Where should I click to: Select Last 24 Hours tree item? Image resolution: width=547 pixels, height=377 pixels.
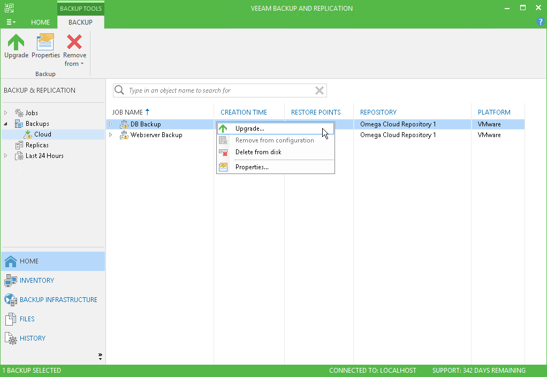pos(44,156)
